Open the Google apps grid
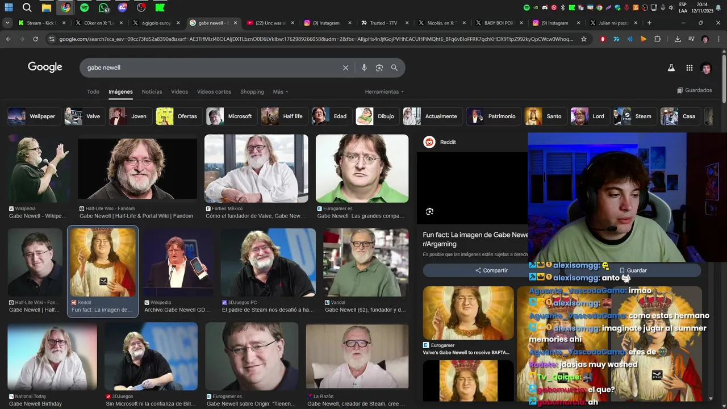This screenshot has height=409, width=727. pos(689,68)
